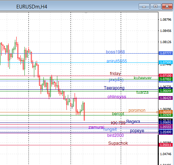Image resolution: width=174 pixels, height=165 pixels.
Task: Click the chart shift triangle marker at top
Action: point(86,13)
